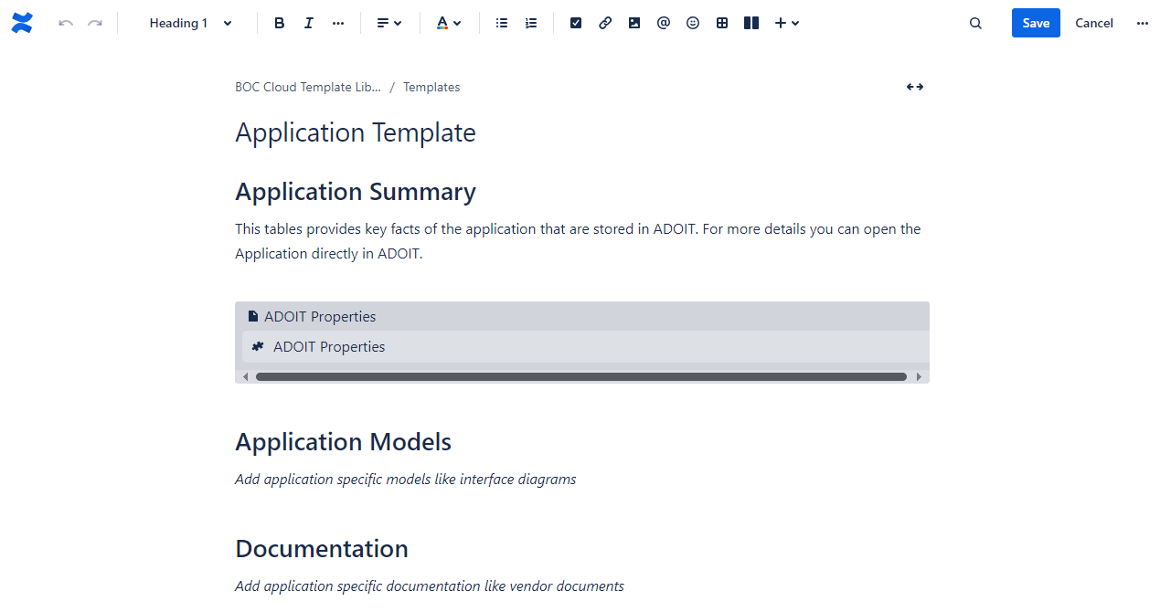Click the ADOIT Properties horizontal scrollbar
The height and width of the screenshot is (612, 1171).
(x=580, y=376)
